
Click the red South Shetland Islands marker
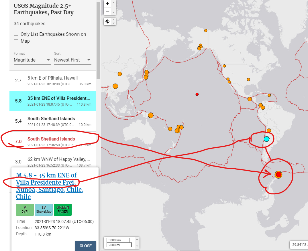(x=278, y=175)
